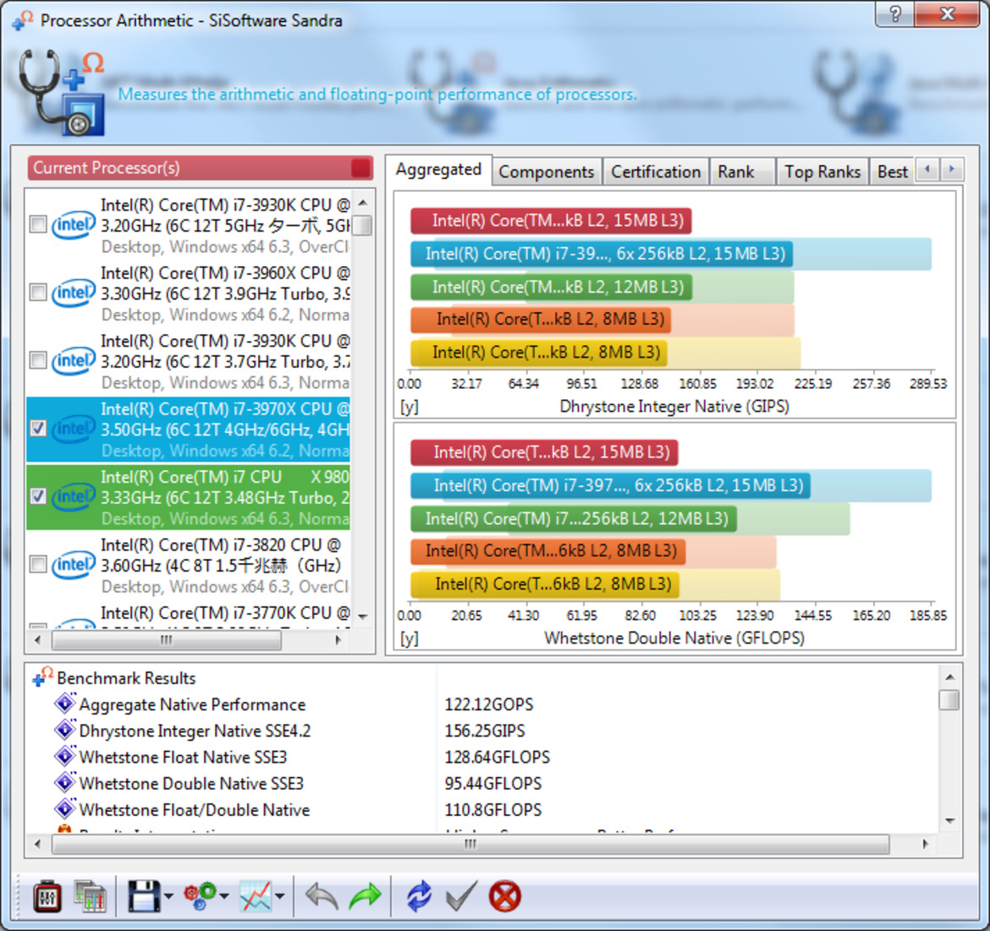Viewport: 990px width, 931px height.
Task: Click the tab strip scroll left arrow
Action: tap(927, 169)
